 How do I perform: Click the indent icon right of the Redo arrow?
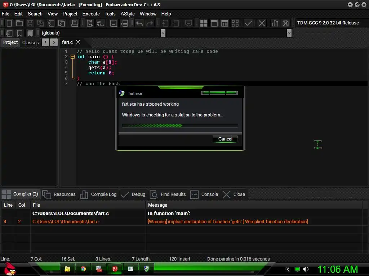(x=165, y=23)
